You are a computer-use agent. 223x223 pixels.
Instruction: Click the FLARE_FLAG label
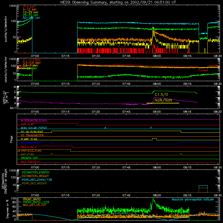pos(29,139)
